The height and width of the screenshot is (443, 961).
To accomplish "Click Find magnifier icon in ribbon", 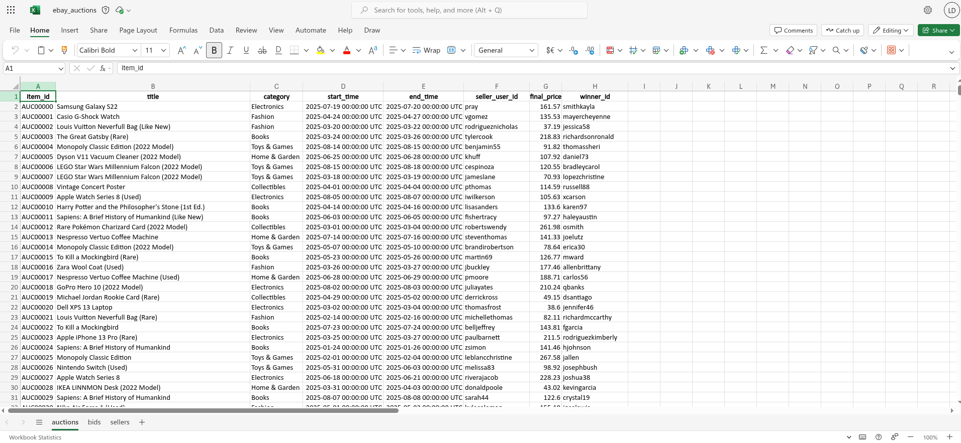I will point(836,50).
